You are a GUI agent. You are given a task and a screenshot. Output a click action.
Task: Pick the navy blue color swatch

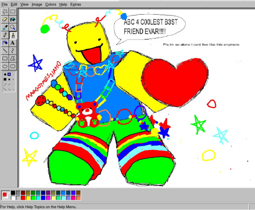[43, 193]
